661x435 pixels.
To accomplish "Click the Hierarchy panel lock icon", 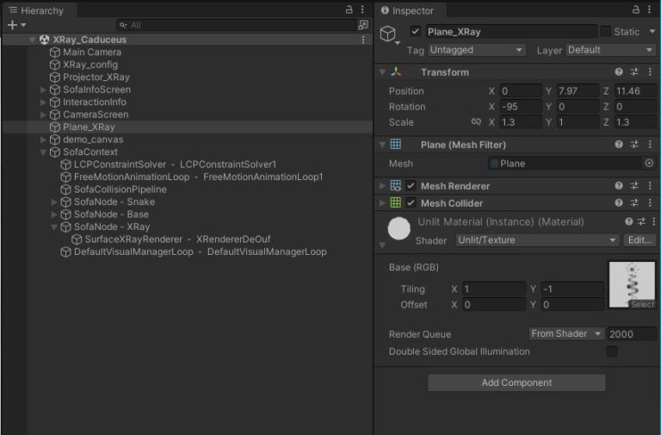I will [x=349, y=9].
